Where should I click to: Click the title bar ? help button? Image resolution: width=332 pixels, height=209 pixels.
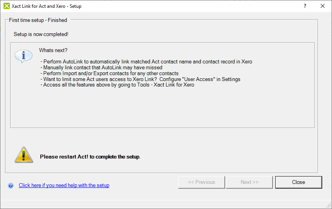[x=305, y=6]
